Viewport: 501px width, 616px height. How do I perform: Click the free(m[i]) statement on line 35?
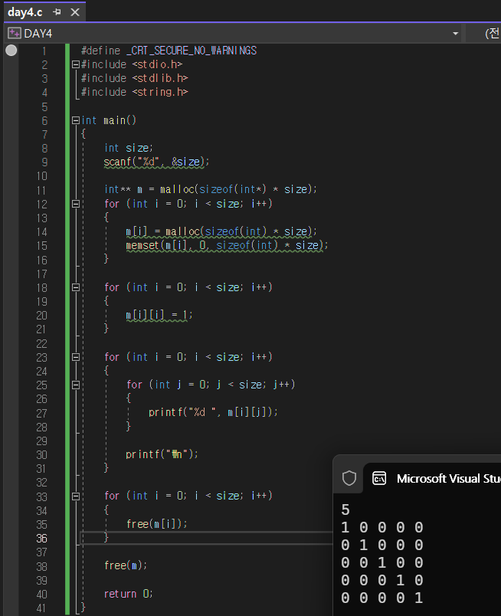point(157,524)
